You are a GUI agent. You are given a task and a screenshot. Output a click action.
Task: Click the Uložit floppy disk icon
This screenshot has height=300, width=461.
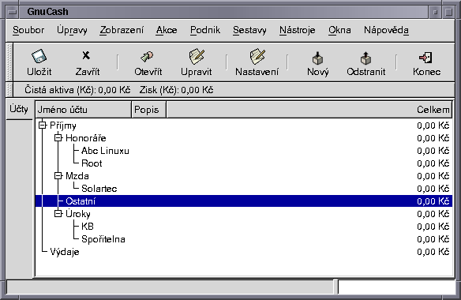(39, 56)
